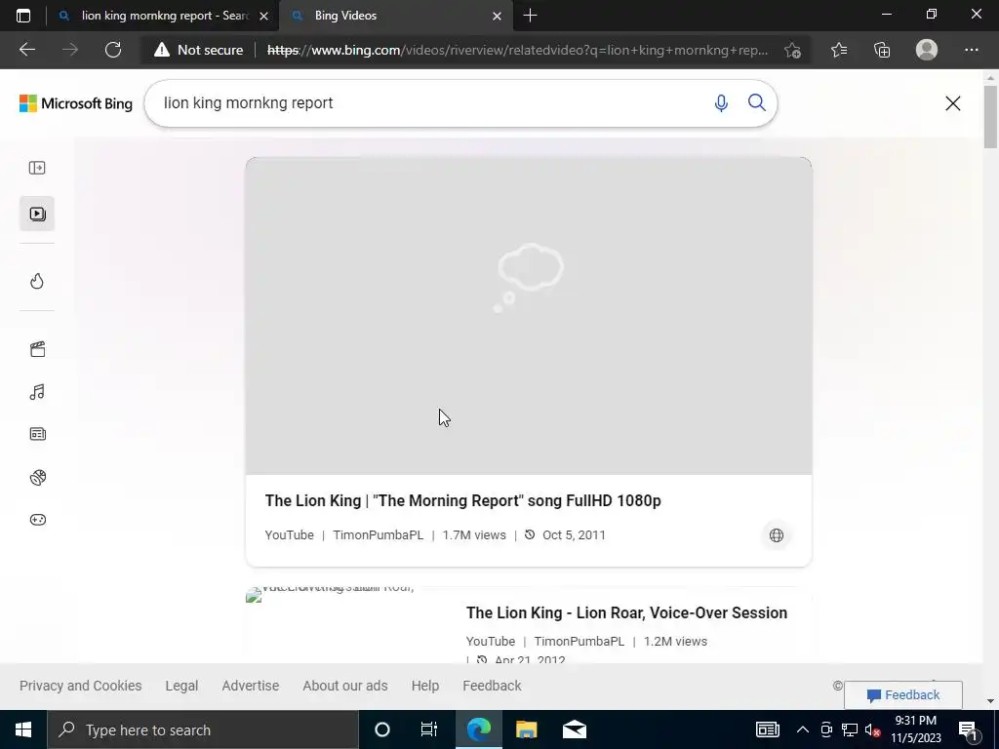Screen dimensions: 999x749
Task: Click the Edge icon on taskbar
Action: point(478,729)
